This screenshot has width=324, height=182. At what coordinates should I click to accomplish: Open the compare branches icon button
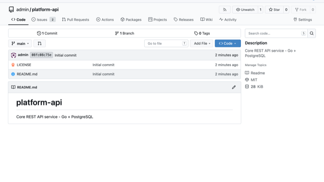pos(39,44)
